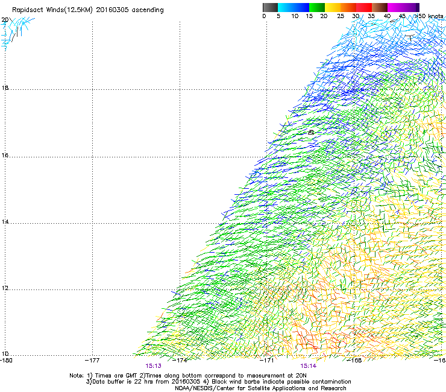Click the purple 15:13 time label
Viewport: 446px width, 392px height.
153,366
